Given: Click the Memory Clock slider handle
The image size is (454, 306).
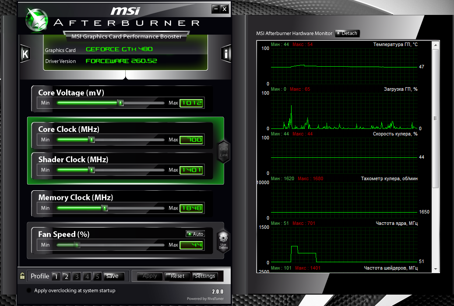Looking at the screenshot, I should coord(105,208).
